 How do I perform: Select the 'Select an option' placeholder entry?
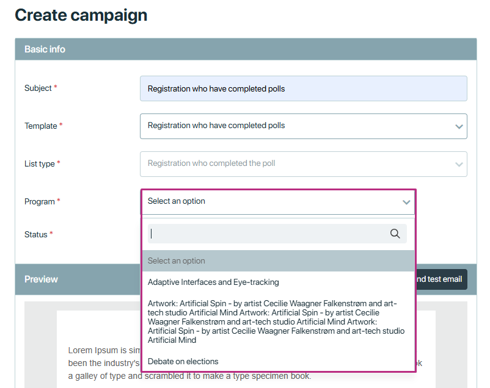279,260
